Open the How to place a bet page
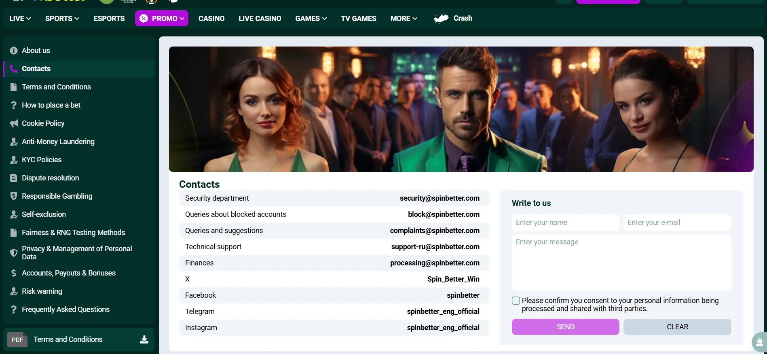 point(51,105)
